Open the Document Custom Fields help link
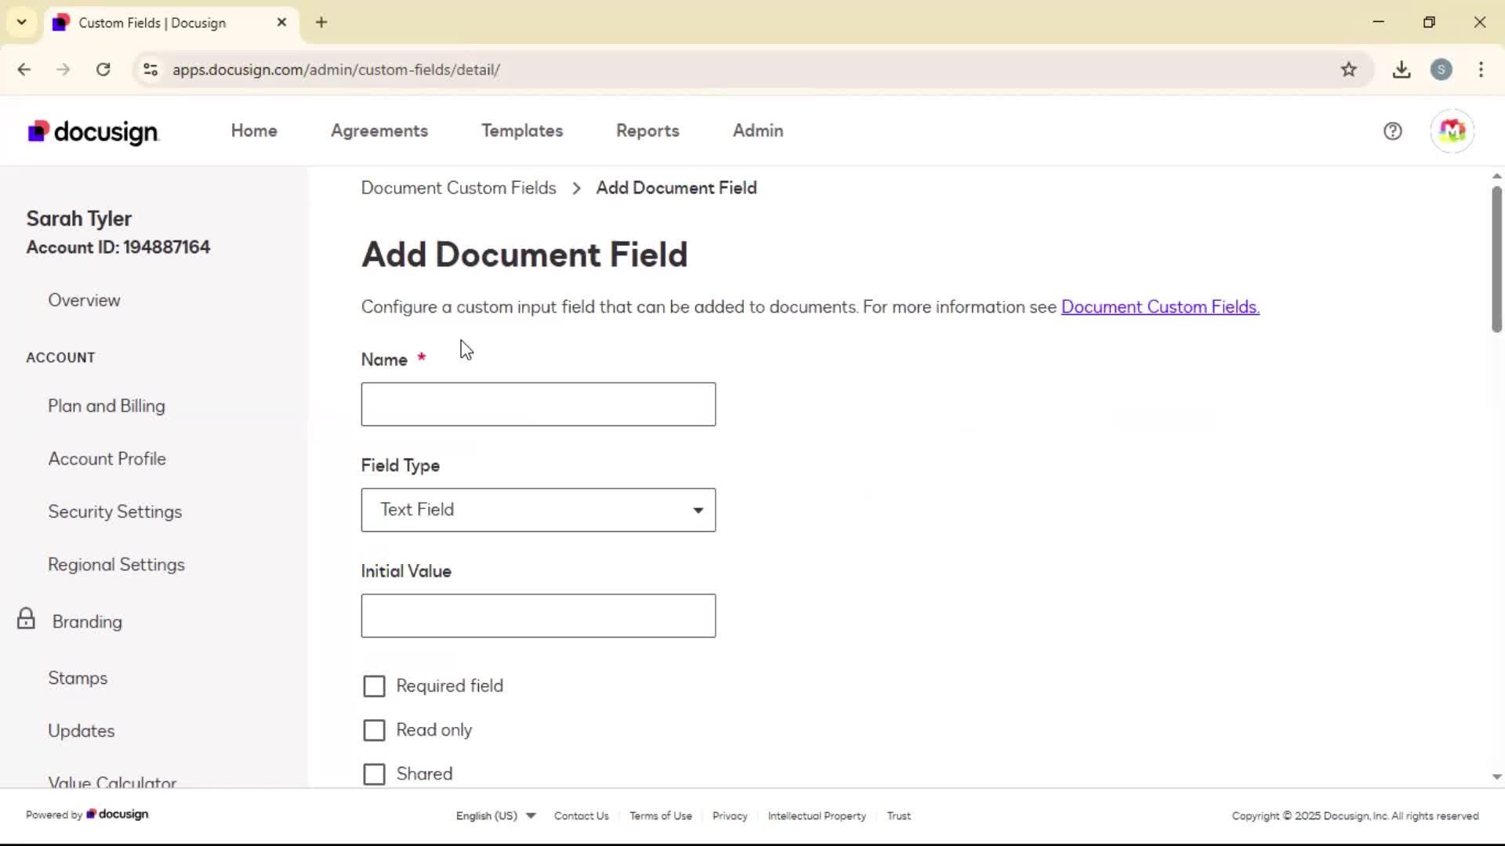 1160,307
